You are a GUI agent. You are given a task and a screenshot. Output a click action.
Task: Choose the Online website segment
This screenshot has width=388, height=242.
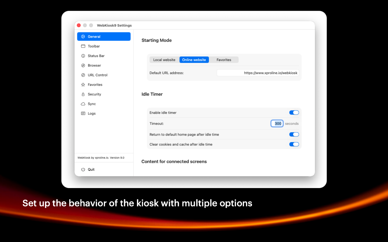[194, 60]
